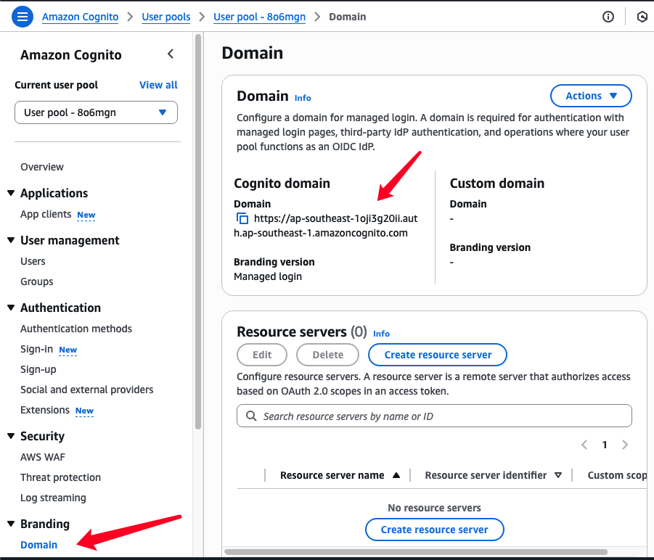Select Authentication methods in sidebar
The height and width of the screenshot is (560, 654).
(76, 329)
